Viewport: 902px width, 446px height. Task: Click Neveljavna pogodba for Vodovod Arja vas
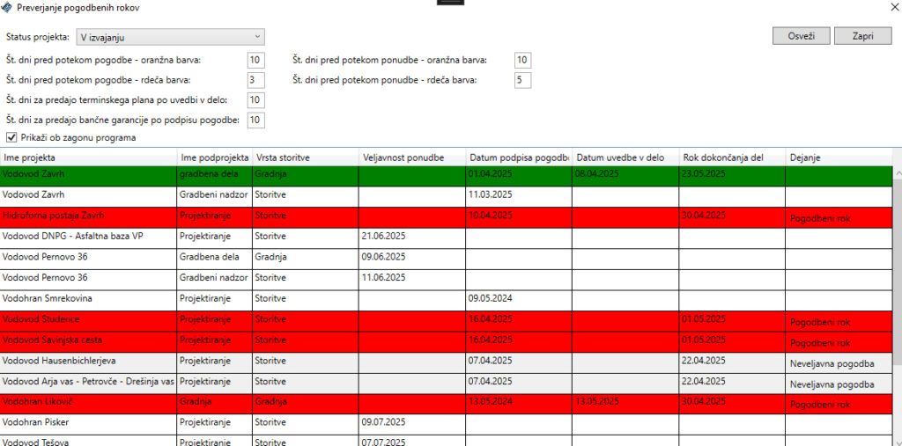tap(832, 384)
